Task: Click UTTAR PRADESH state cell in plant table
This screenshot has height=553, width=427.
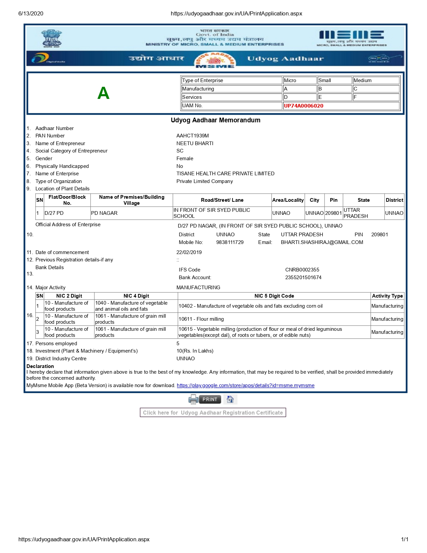Action: click(x=363, y=213)
